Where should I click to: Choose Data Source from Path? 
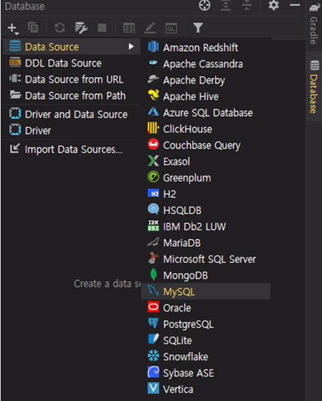point(72,96)
